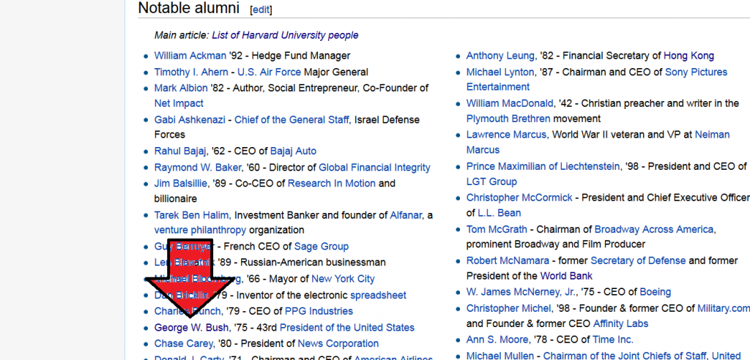Open the venture philanthropy link
750x360 pixels.
[200, 230]
